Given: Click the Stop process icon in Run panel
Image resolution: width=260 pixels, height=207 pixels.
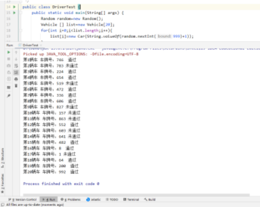Looking at the screenshot, I should [x=9, y=59].
